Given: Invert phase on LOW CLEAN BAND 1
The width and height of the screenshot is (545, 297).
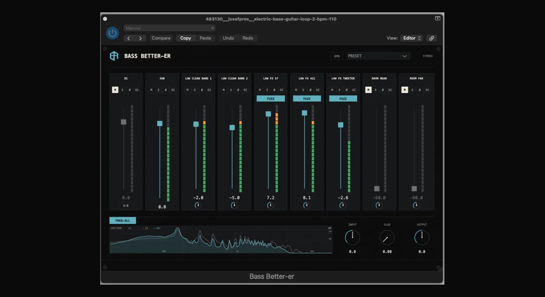Looking at the screenshot, I should [x=202, y=90].
